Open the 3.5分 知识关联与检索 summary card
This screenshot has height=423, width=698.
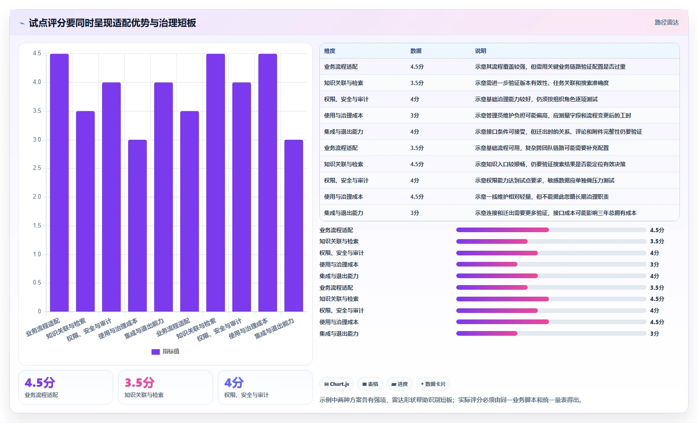(165, 387)
